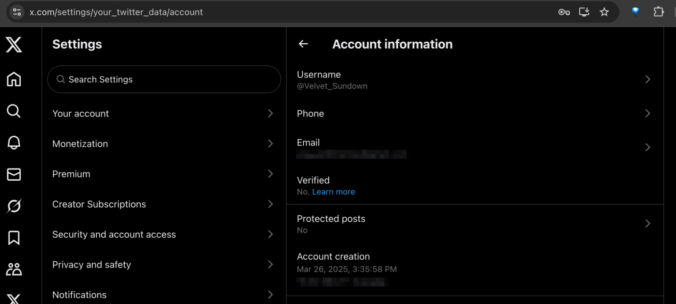This screenshot has height=304, width=676.
Task: Open the Email row chevron
Action: [647, 147]
